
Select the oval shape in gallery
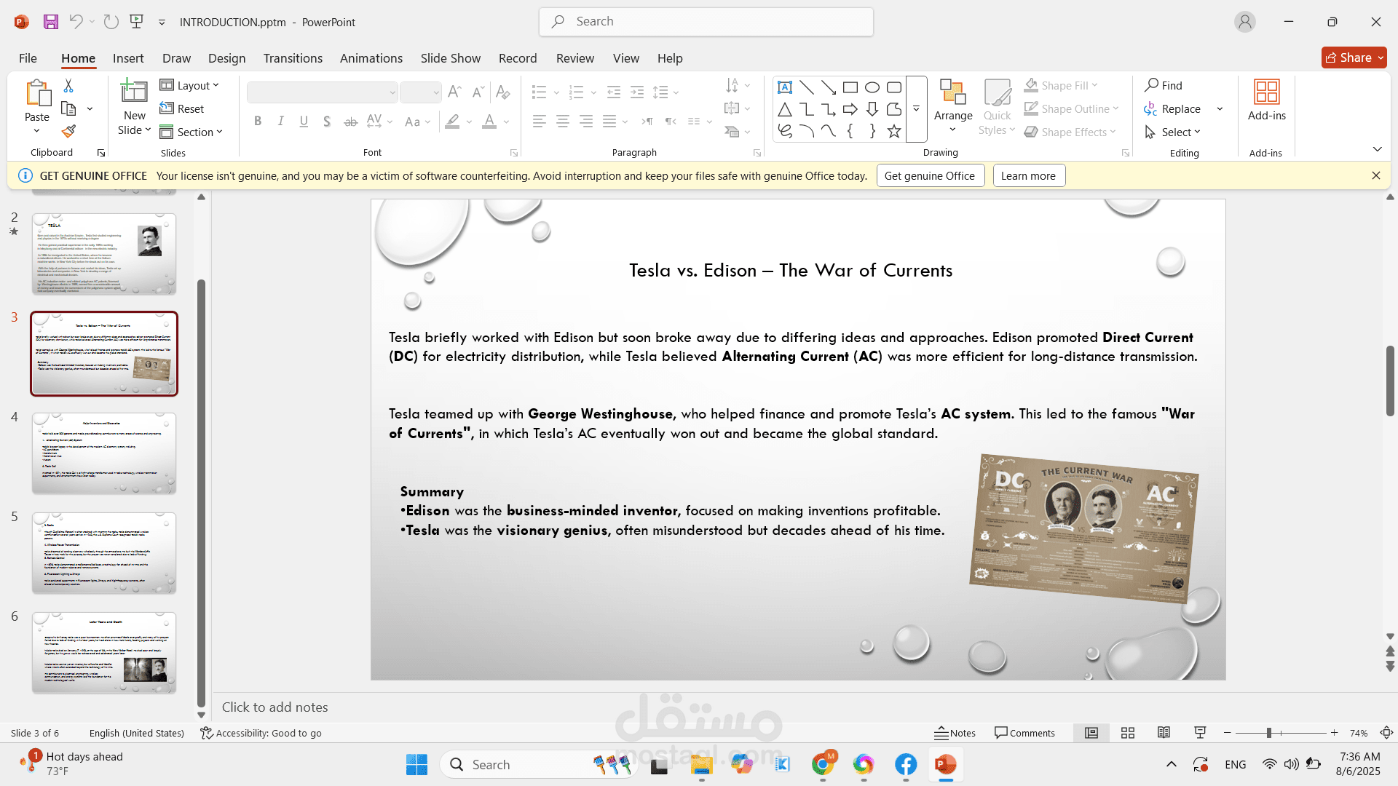pos(872,87)
